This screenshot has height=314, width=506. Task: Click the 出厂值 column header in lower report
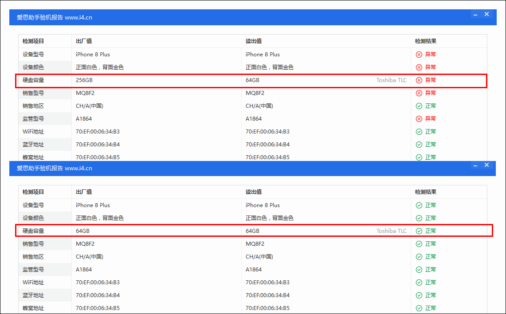[84, 192]
